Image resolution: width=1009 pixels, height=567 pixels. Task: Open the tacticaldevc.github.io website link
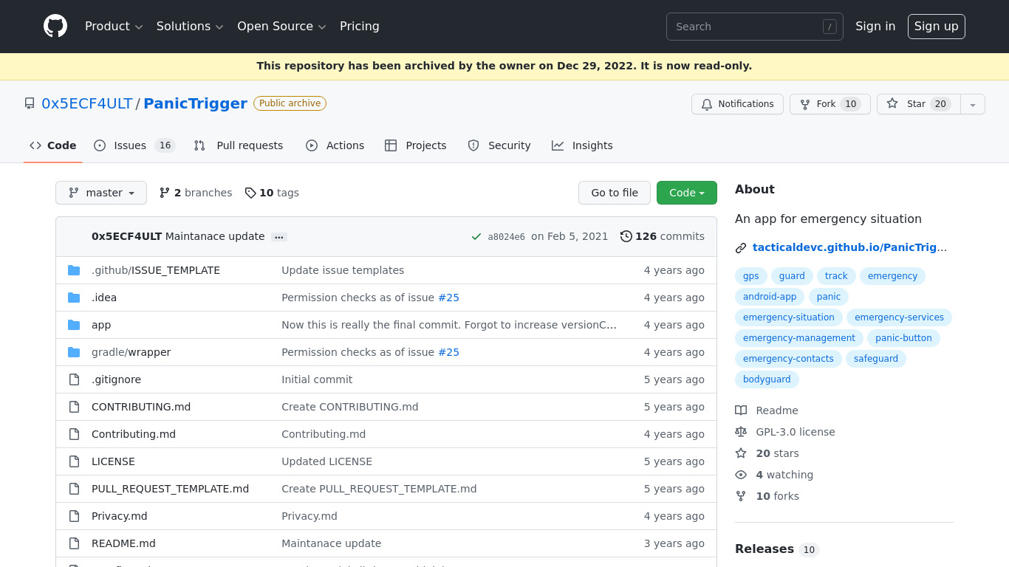click(849, 248)
